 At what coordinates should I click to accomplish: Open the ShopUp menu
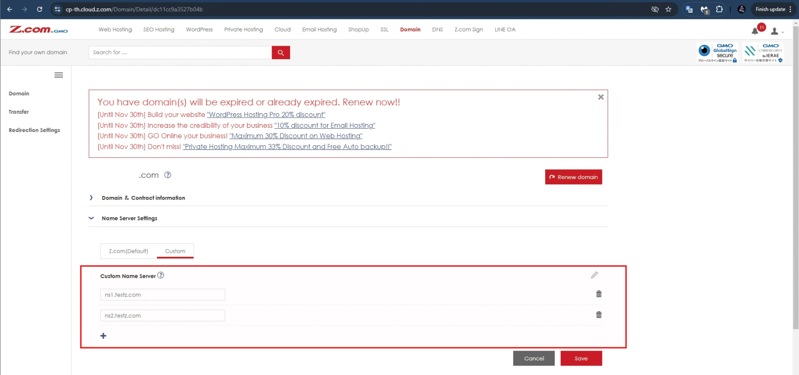point(359,30)
